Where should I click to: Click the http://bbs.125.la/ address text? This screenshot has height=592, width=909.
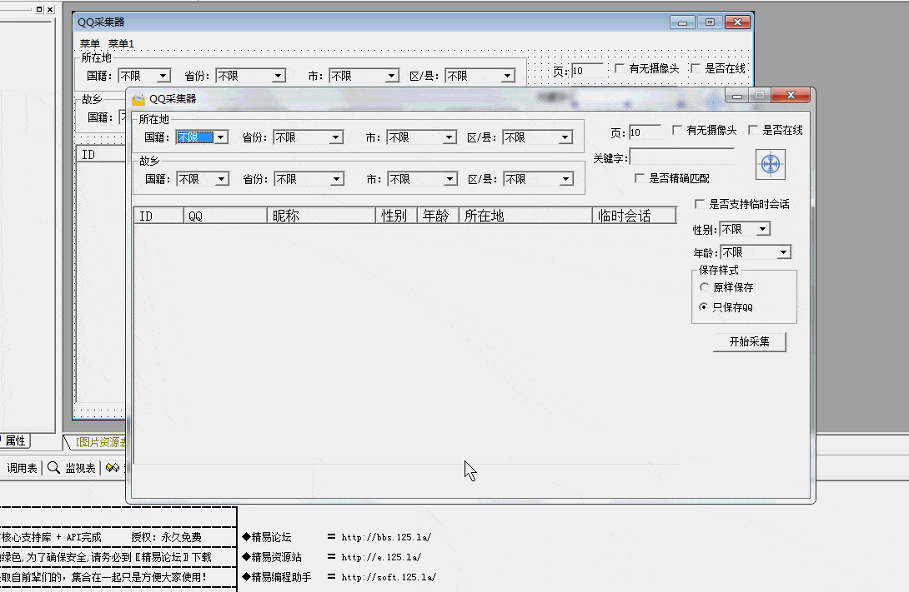click(x=386, y=537)
